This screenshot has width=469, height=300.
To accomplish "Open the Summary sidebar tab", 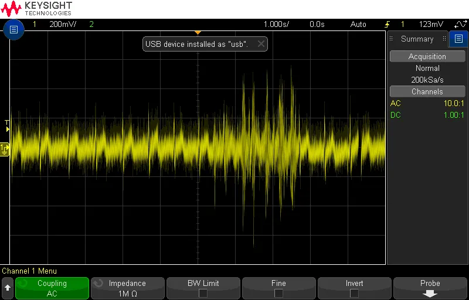I will (417, 39).
